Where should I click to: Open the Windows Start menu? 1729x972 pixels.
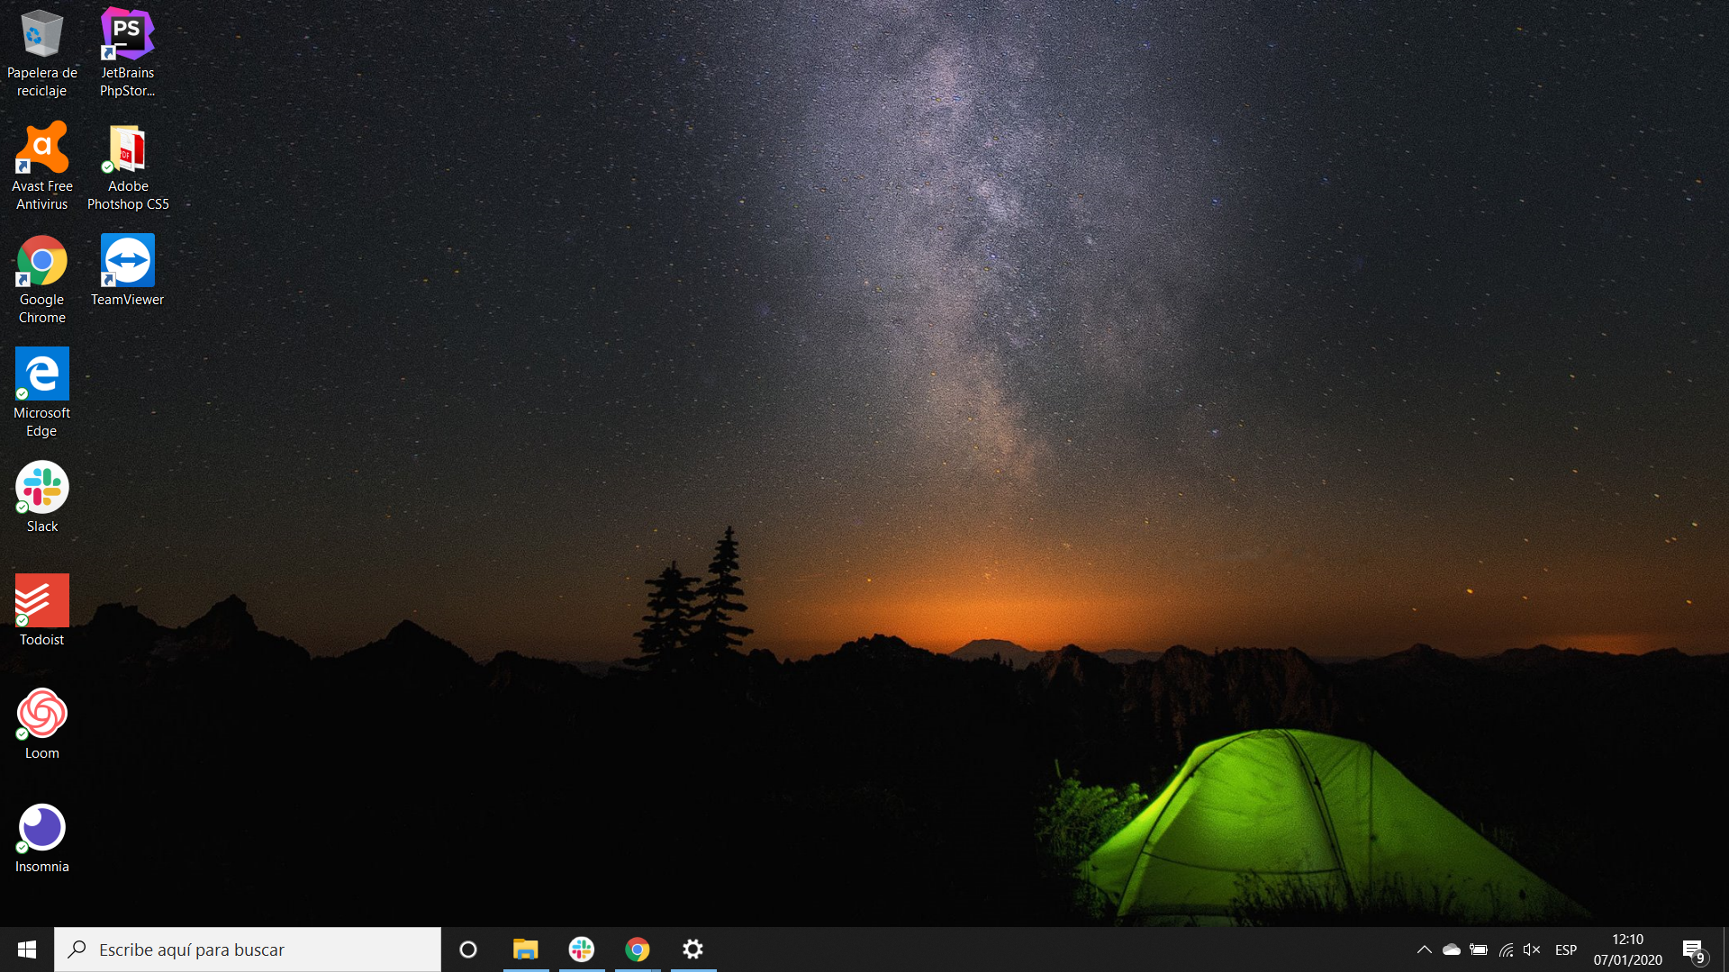(27, 949)
